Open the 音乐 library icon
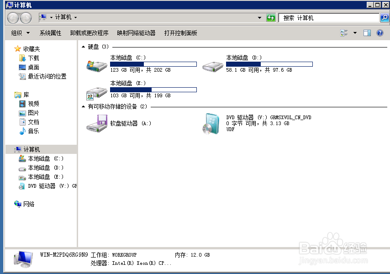The width and height of the screenshot is (390, 274). pyautogui.click(x=22, y=131)
